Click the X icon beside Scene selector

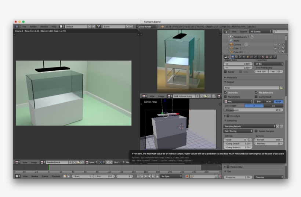131,26
